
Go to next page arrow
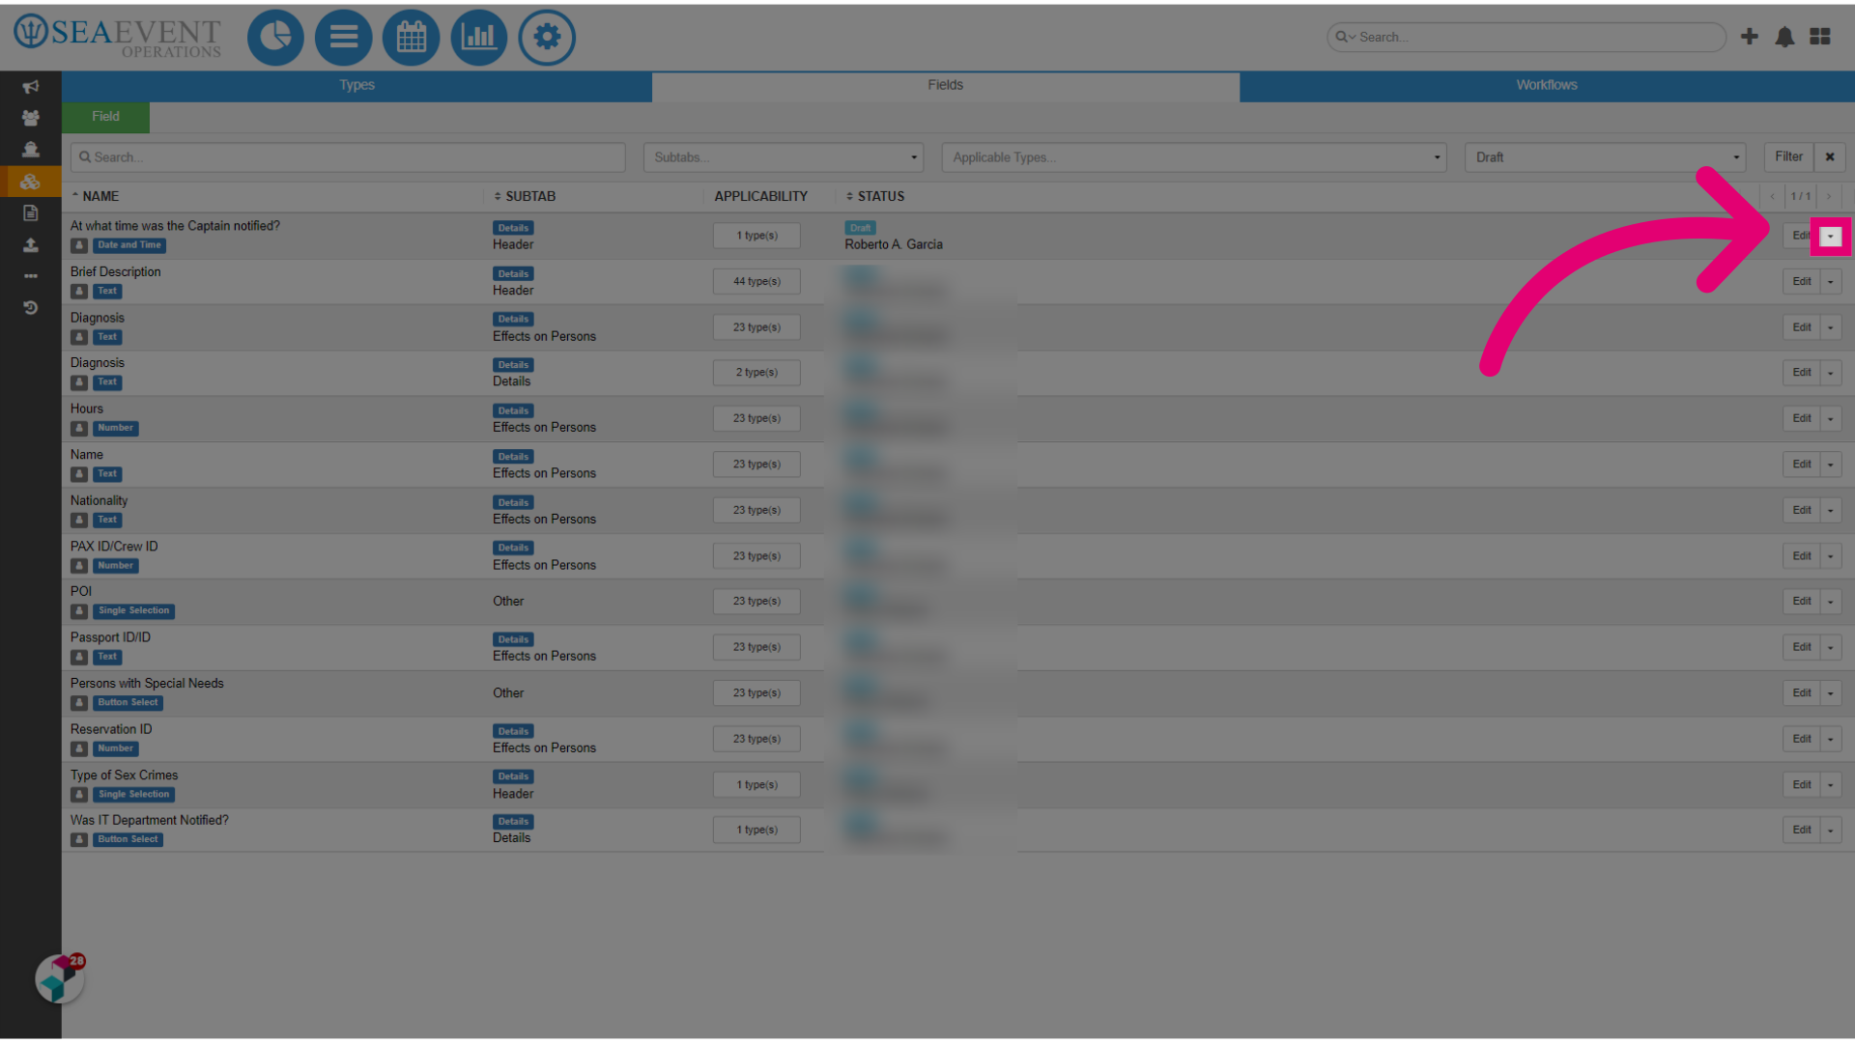[x=1829, y=196]
